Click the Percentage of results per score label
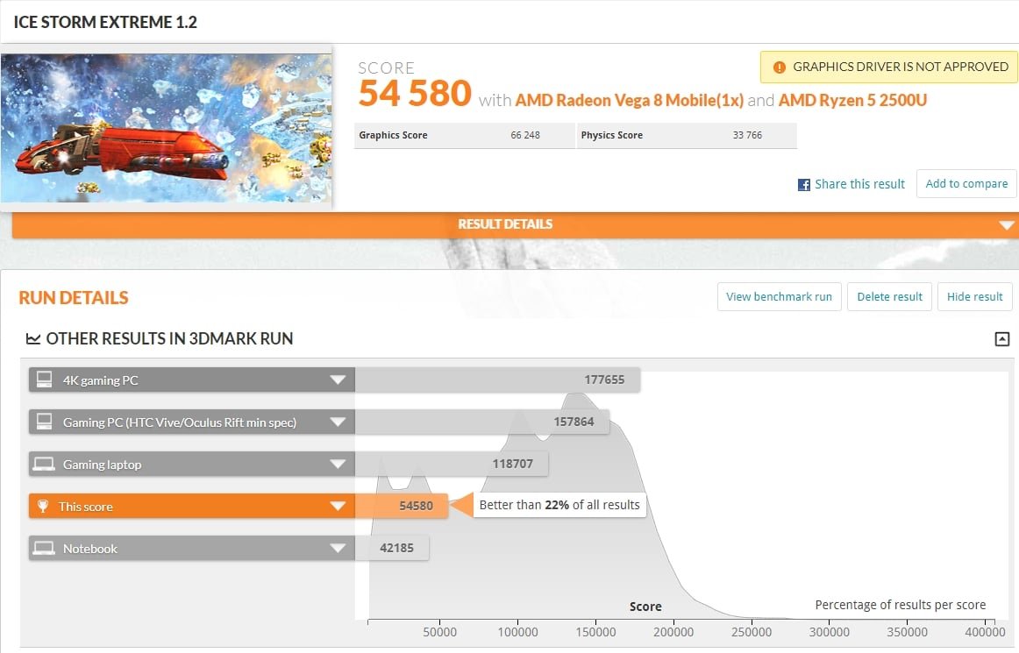This screenshot has height=653, width=1019. click(900, 605)
